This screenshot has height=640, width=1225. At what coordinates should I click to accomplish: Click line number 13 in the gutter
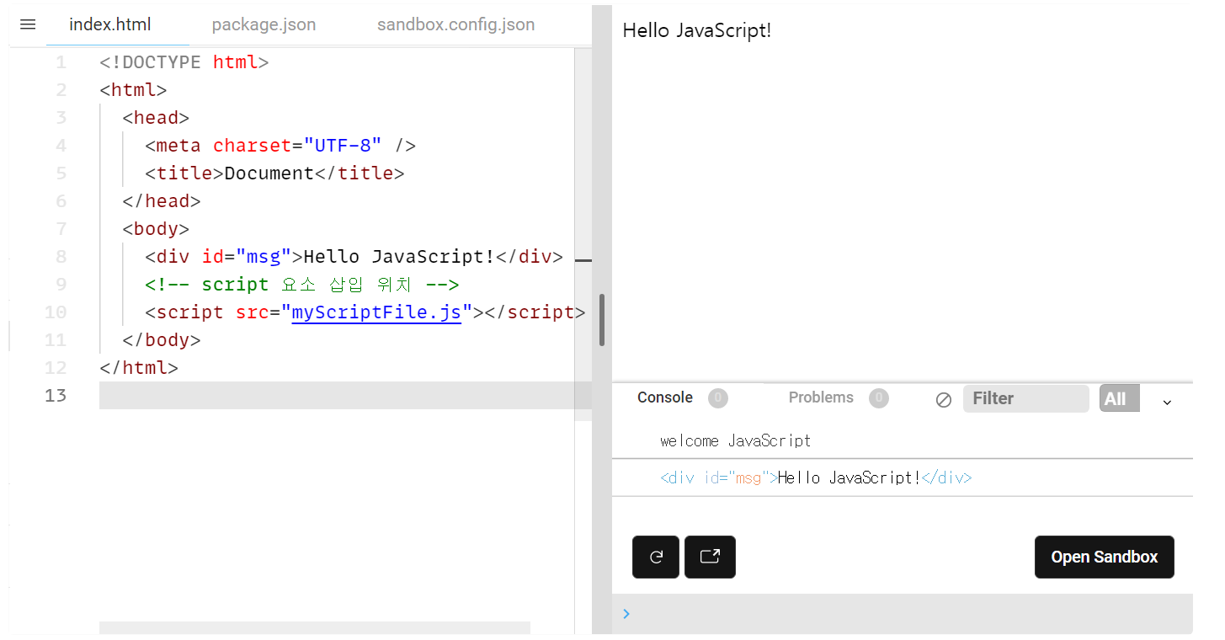pyautogui.click(x=55, y=395)
